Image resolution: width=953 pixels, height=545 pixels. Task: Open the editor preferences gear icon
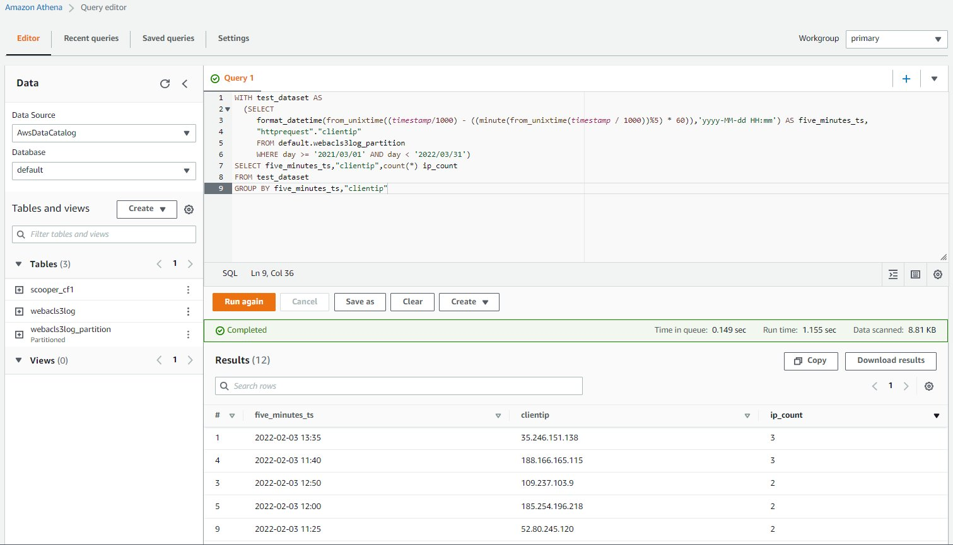(937, 274)
